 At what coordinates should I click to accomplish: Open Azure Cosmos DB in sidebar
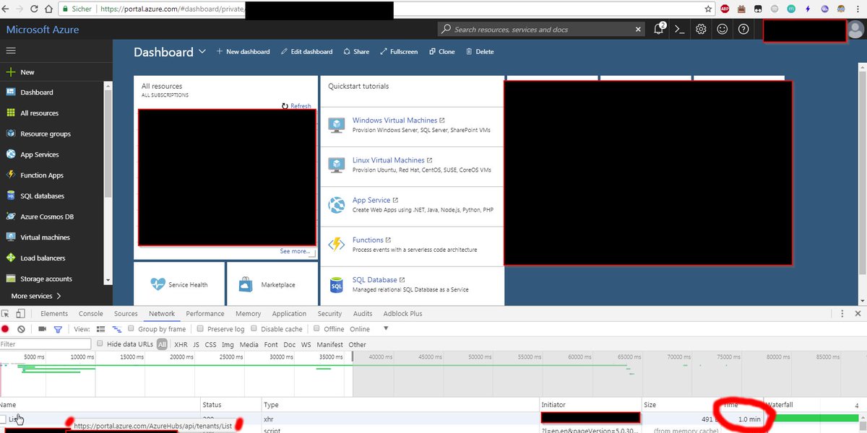[x=47, y=216]
